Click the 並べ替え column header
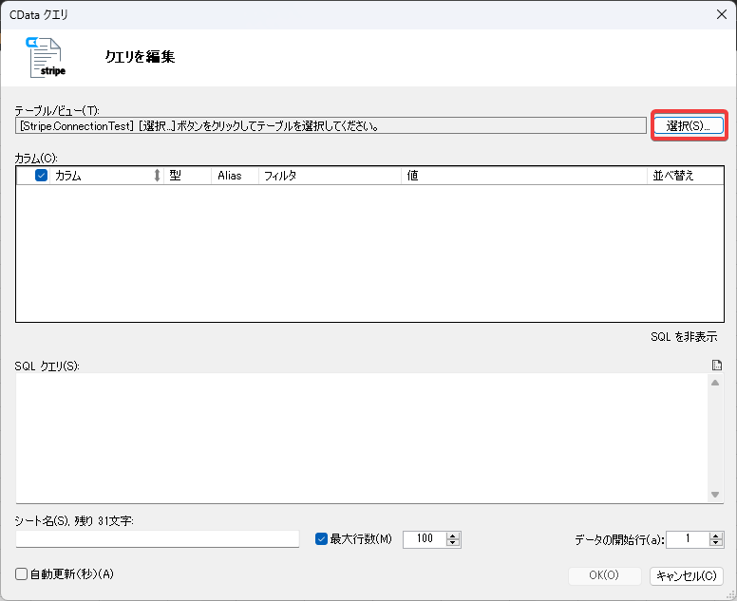The height and width of the screenshot is (601, 737). pyautogui.click(x=686, y=176)
